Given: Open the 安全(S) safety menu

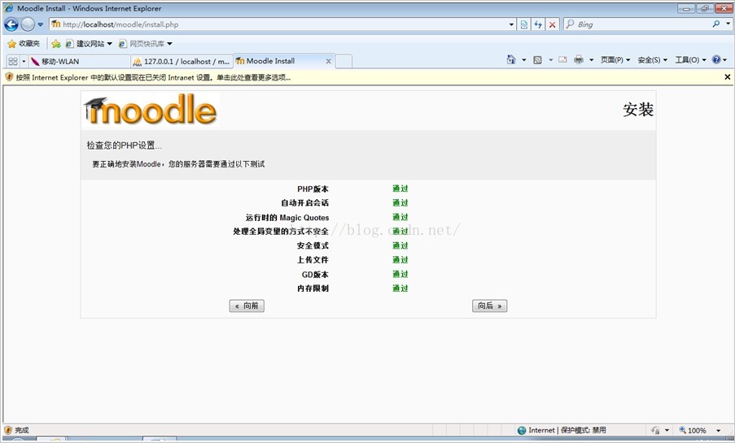Looking at the screenshot, I should tap(652, 60).
